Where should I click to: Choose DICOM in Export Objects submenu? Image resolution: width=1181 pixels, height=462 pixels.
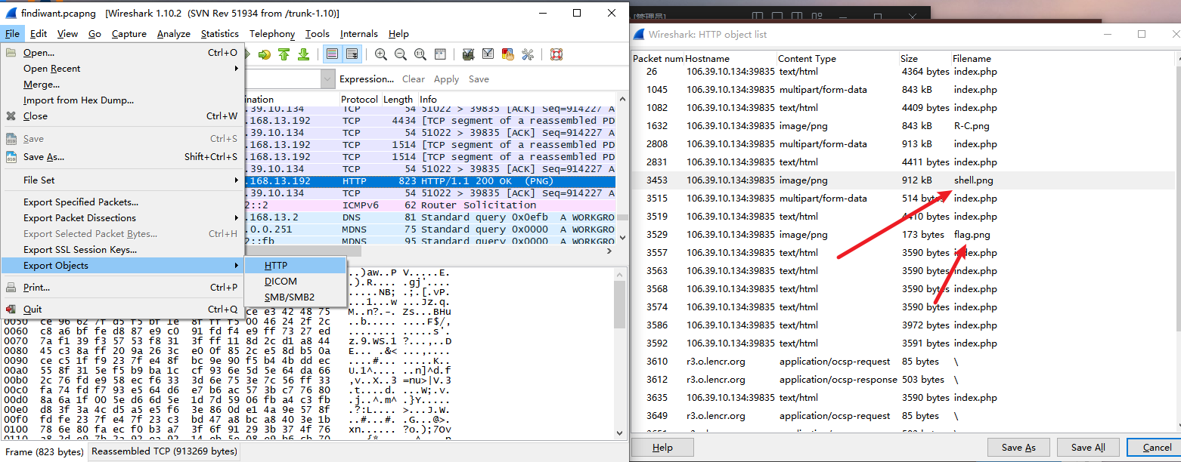point(295,282)
